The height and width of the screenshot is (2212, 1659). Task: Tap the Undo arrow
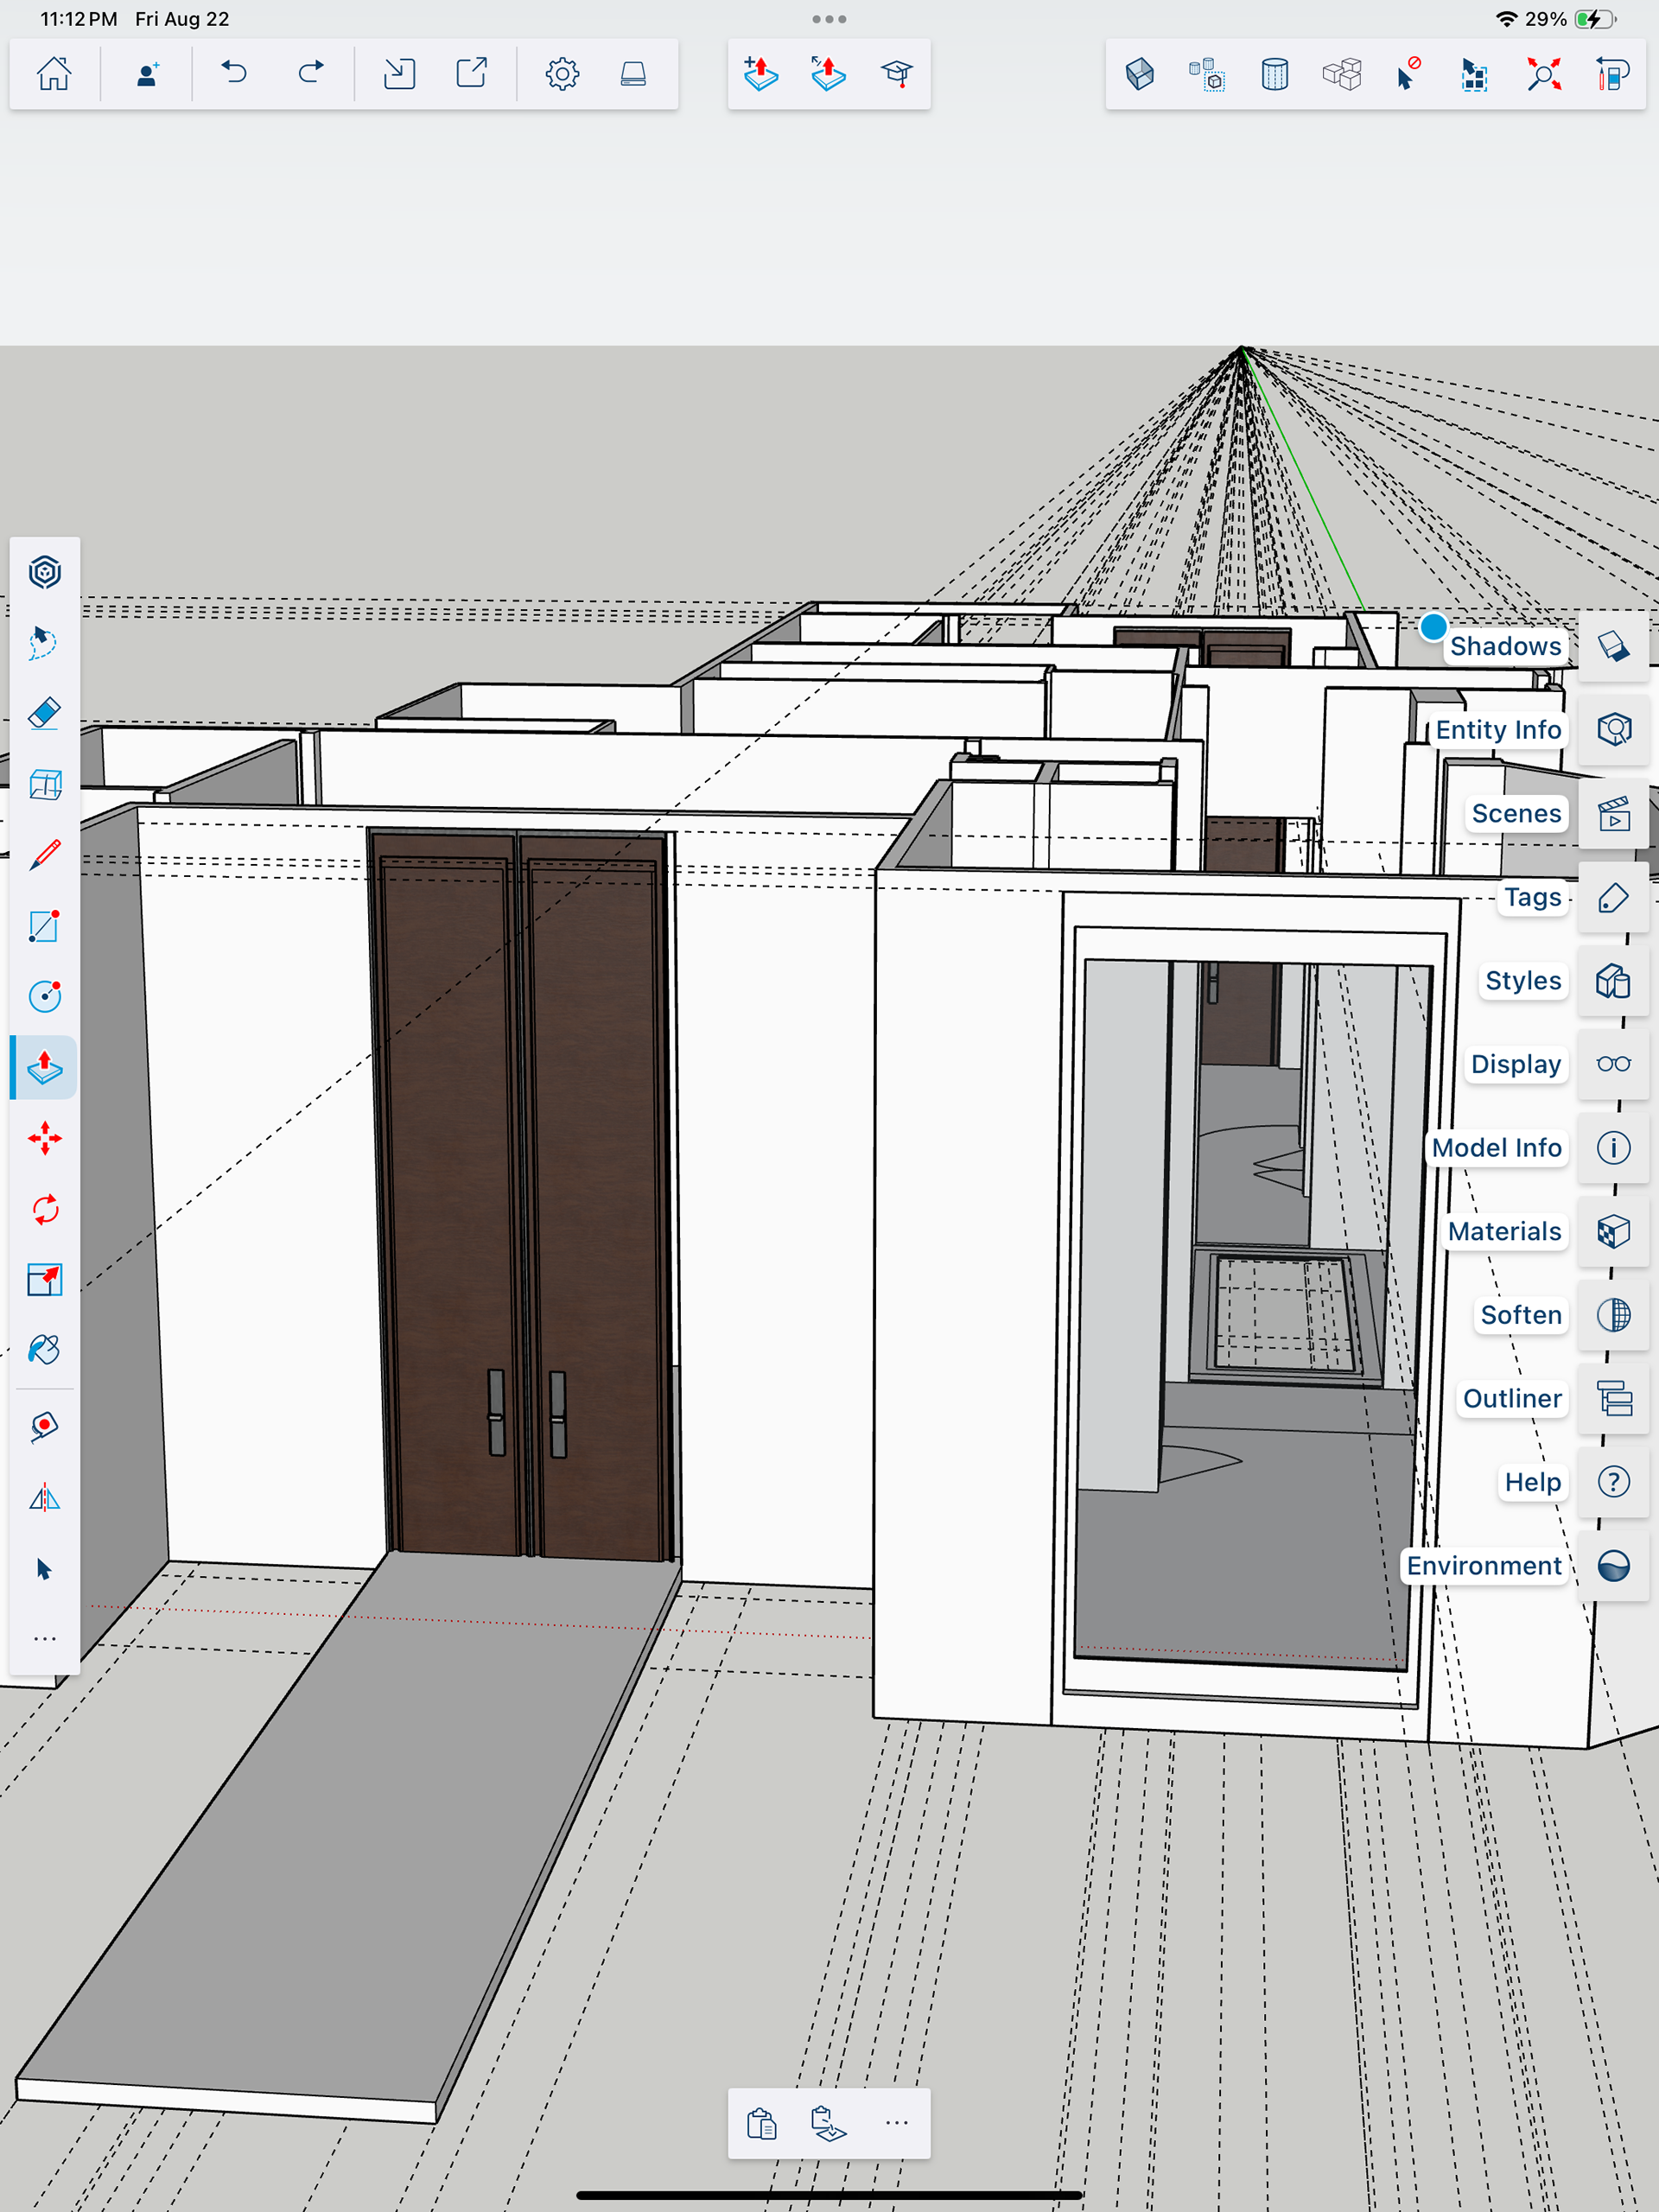pos(234,74)
